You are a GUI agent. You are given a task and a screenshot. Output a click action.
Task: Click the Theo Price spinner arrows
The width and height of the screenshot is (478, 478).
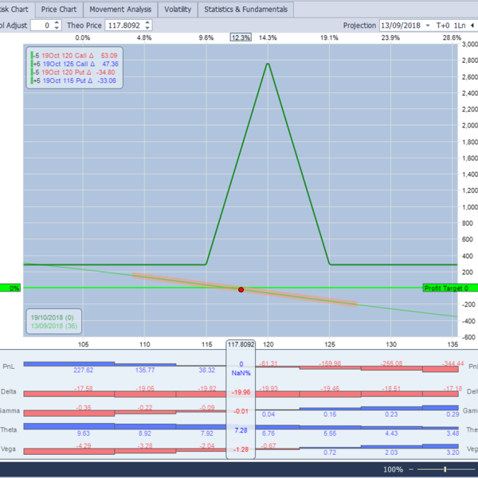click(148, 25)
